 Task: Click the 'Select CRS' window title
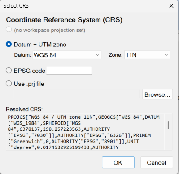(16, 6)
